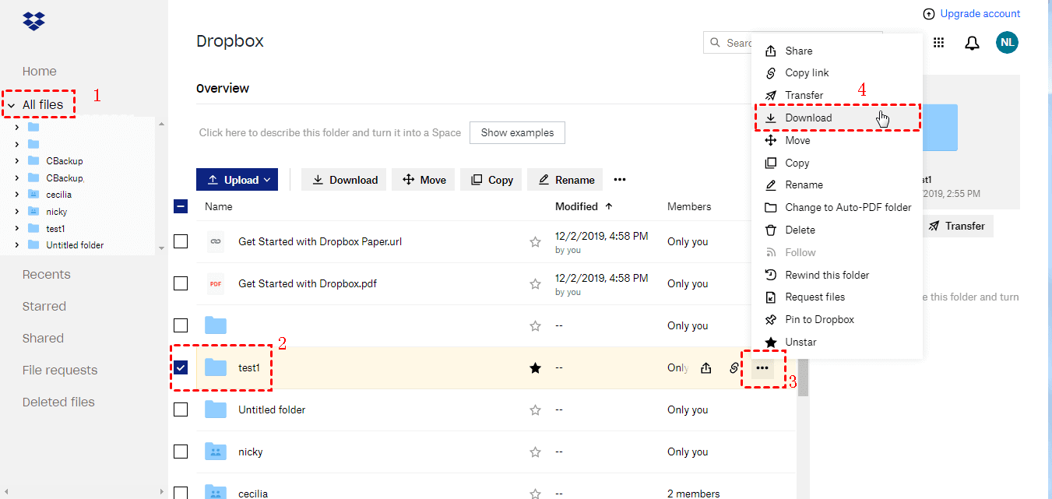Open Deleted files in the sidebar
Image resolution: width=1052 pixels, height=499 pixels.
coord(58,402)
